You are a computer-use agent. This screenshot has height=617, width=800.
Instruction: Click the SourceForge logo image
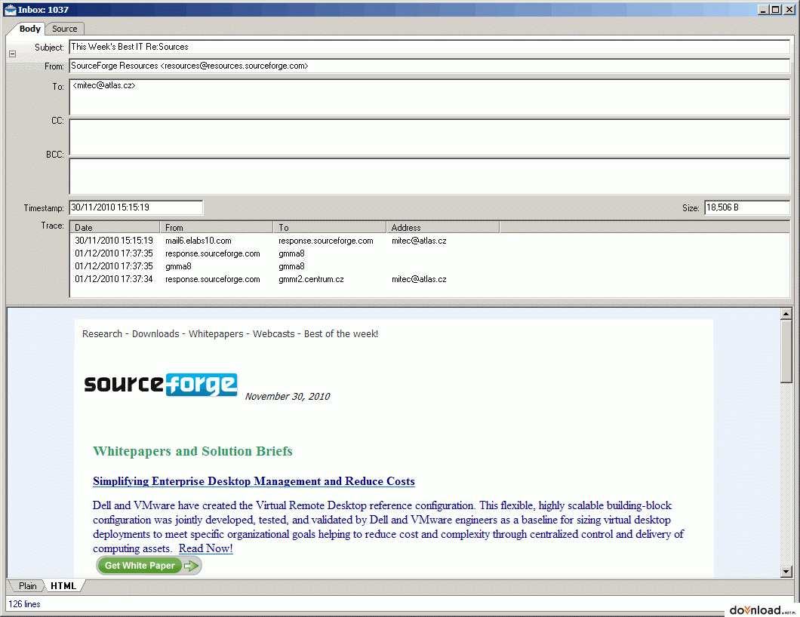point(160,385)
